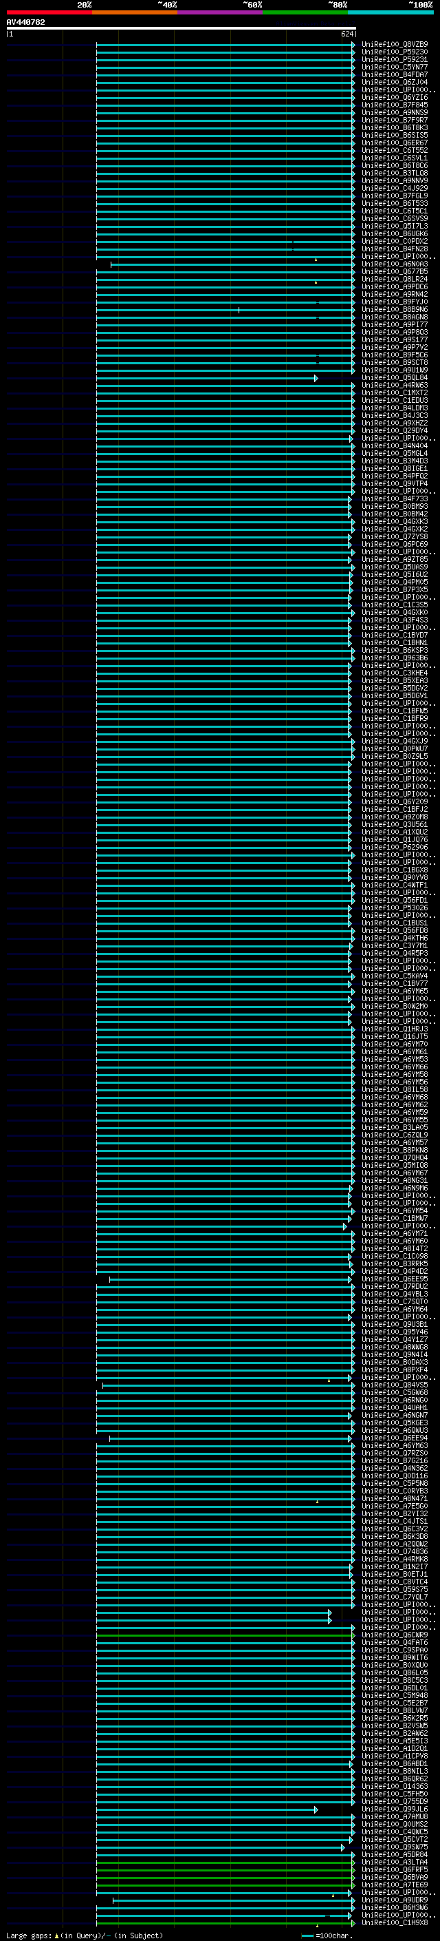Click the 624 query length label
Viewport: 440px width, 1941px height.
[x=347, y=34]
